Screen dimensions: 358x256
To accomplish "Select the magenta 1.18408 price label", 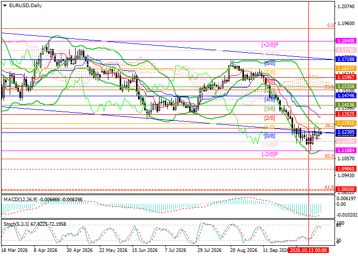I will pos(346,41).
